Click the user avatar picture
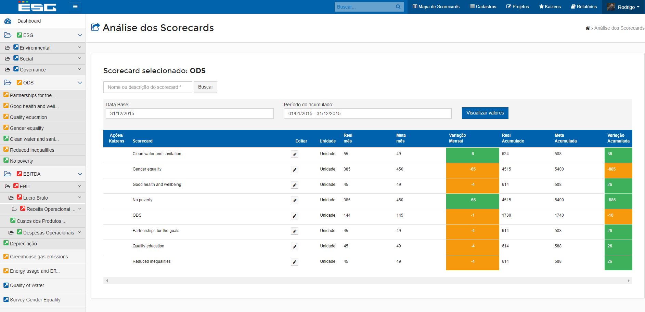The width and height of the screenshot is (645, 312). 611,6
